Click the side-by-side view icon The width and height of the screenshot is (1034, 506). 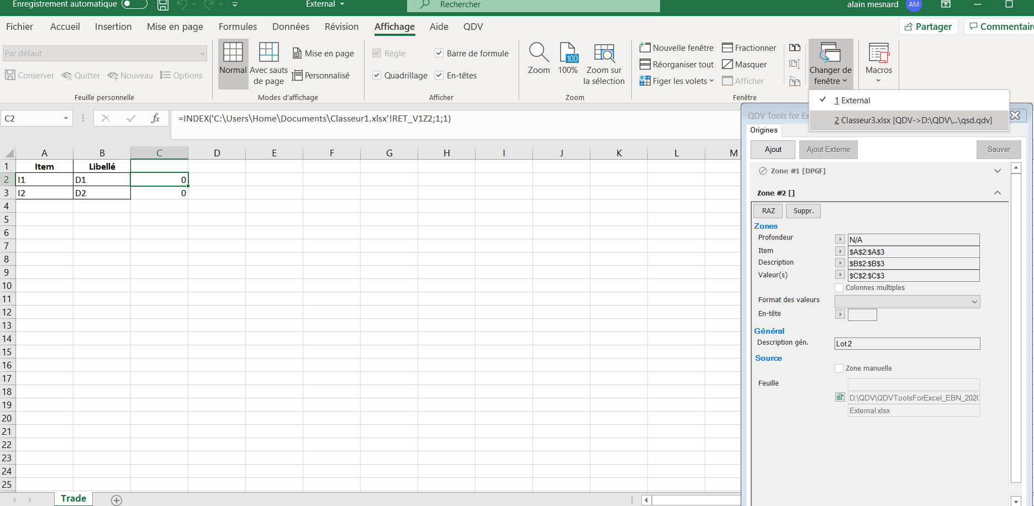tap(795, 48)
